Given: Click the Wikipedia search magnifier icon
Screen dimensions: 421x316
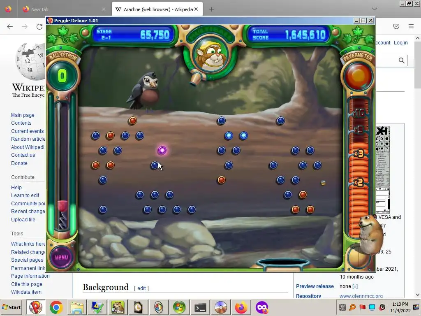Looking at the screenshot, I should click(401, 60).
